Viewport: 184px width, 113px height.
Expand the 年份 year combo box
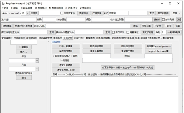[x=37, y=60]
